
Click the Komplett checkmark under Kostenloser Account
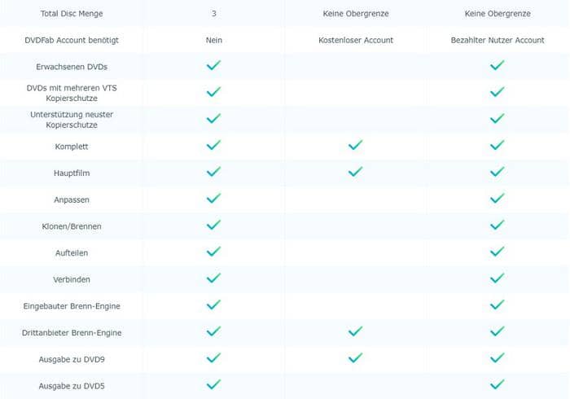tap(356, 145)
